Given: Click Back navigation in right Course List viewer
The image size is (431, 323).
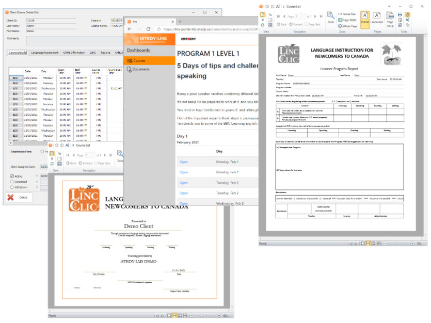Looking at the screenshot, I should click(x=282, y=24).
